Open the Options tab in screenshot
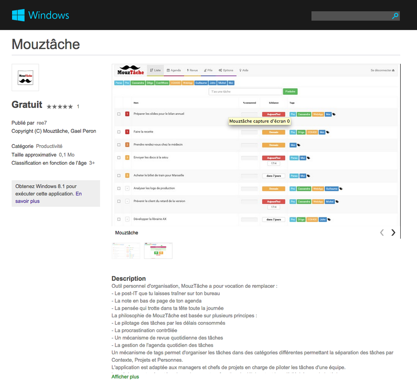 click(x=226, y=70)
